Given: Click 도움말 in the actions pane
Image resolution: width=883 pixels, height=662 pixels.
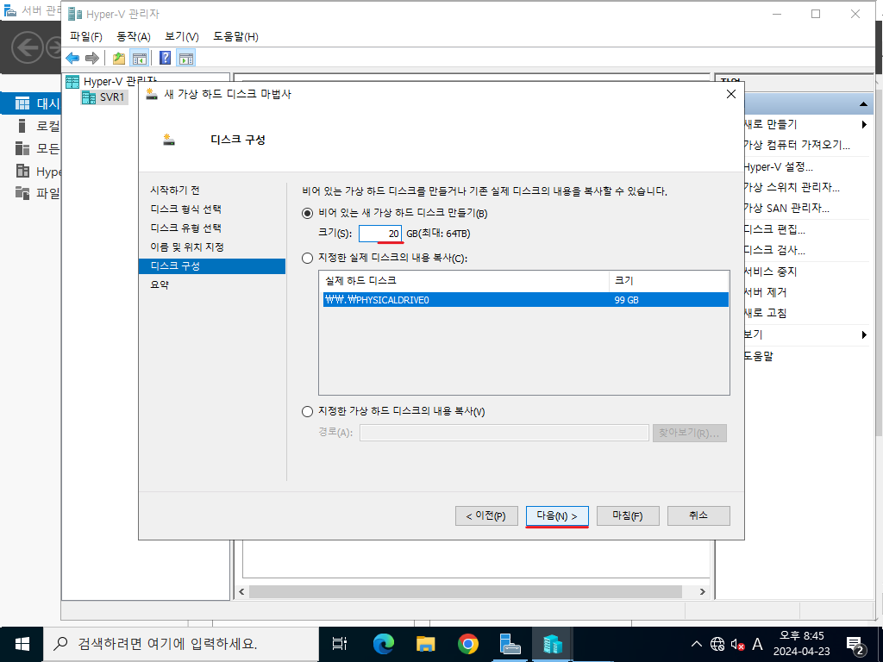Looking at the screenshot, I should 759,356.
